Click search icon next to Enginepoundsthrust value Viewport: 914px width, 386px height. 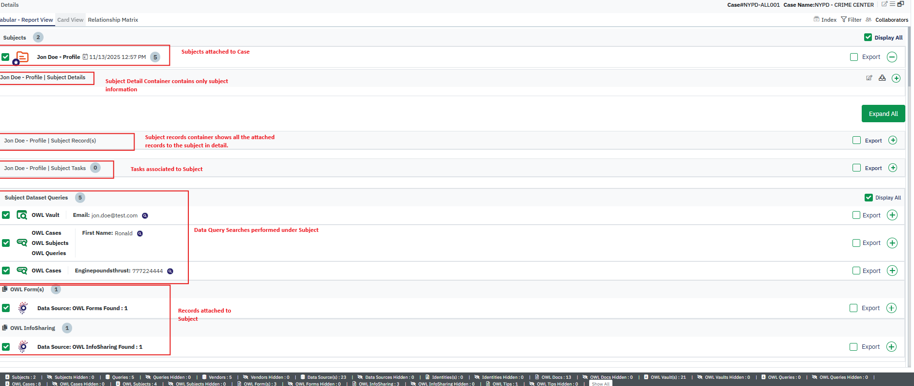pyautogui.click(x=170, y=272)
